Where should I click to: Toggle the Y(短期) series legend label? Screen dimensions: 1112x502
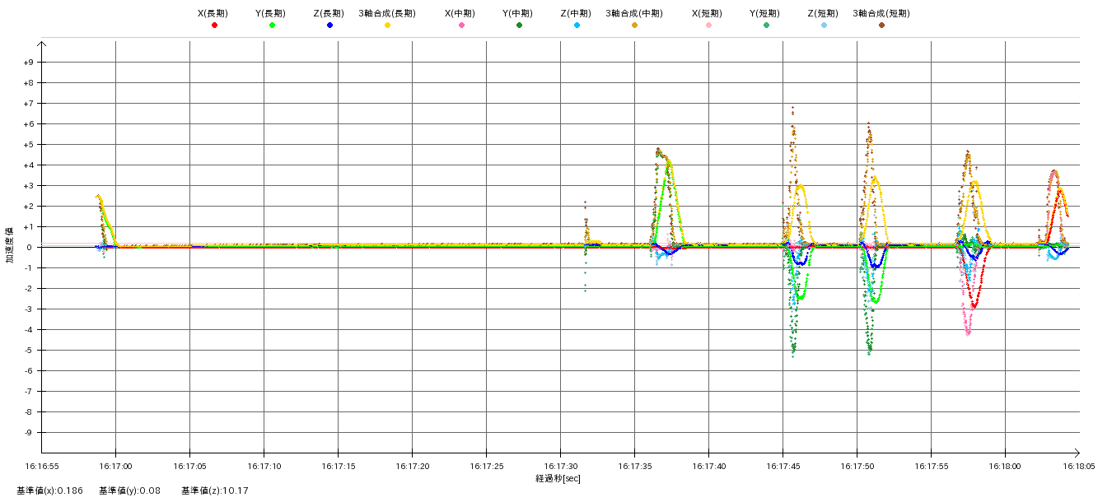(x=765, y=13)
